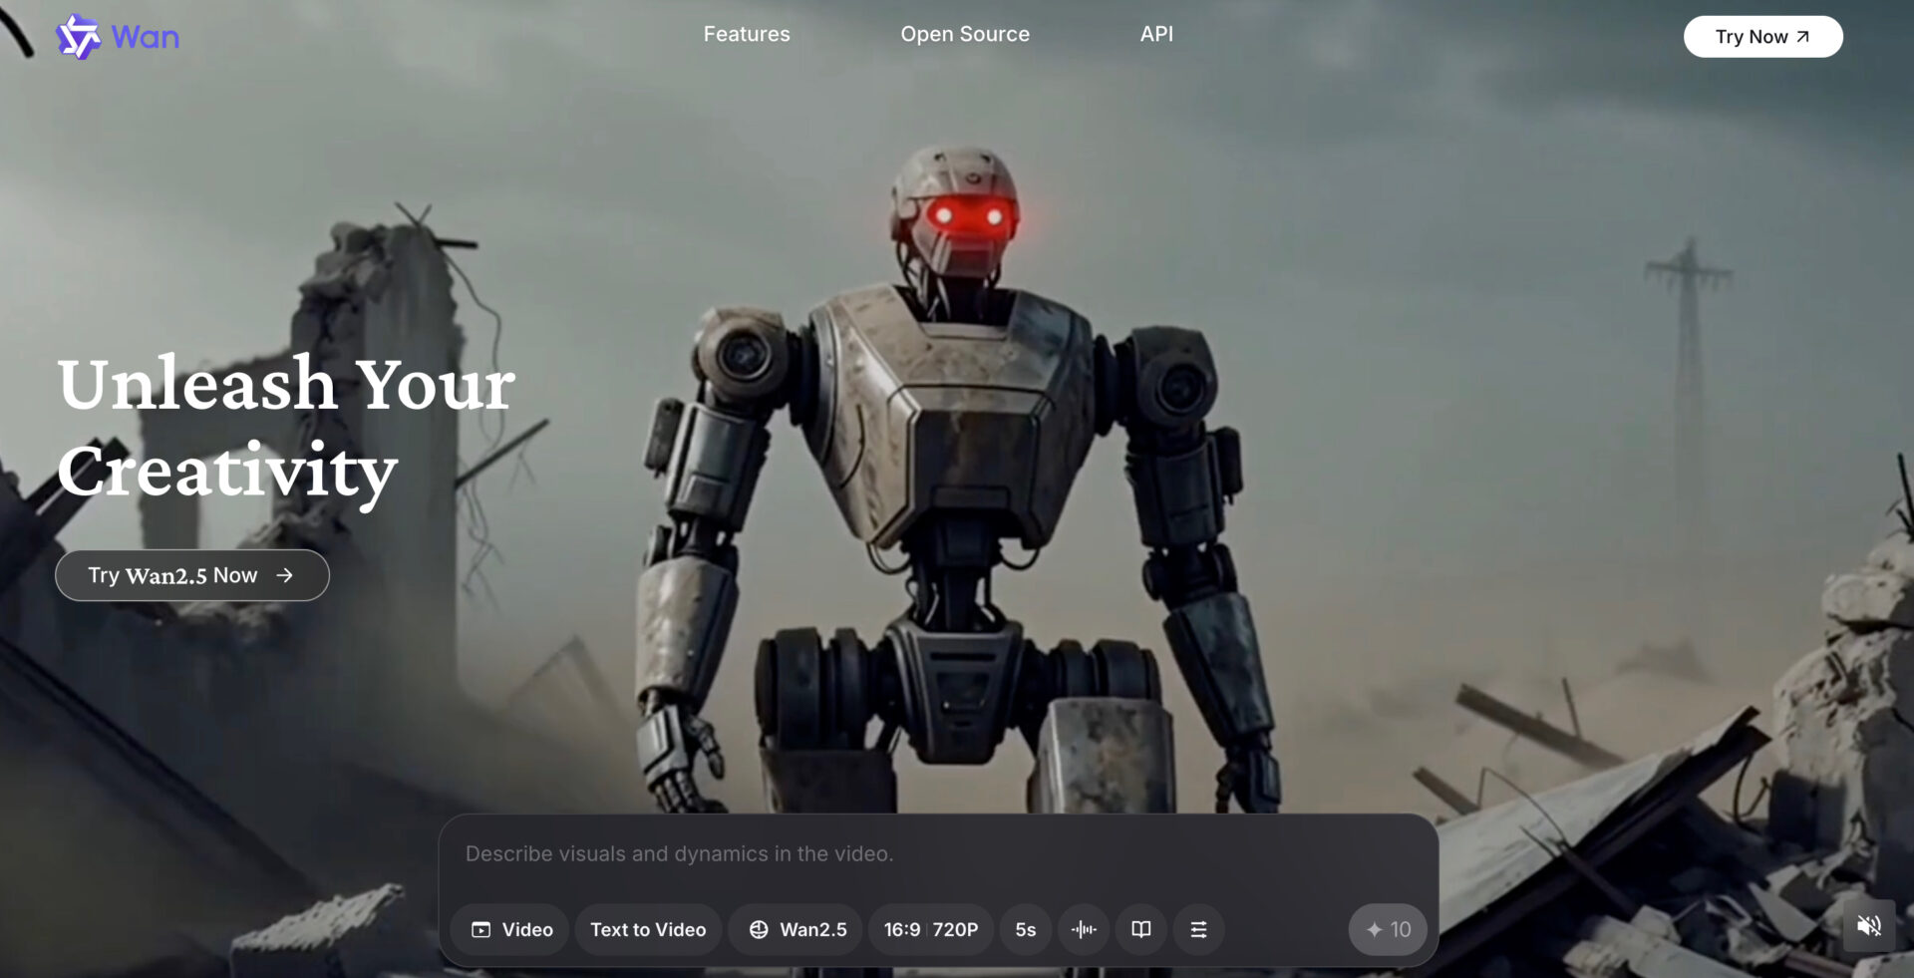Click the Try Wan2.5 Now button
The image size is (1914, 978).
click(192, 575)
